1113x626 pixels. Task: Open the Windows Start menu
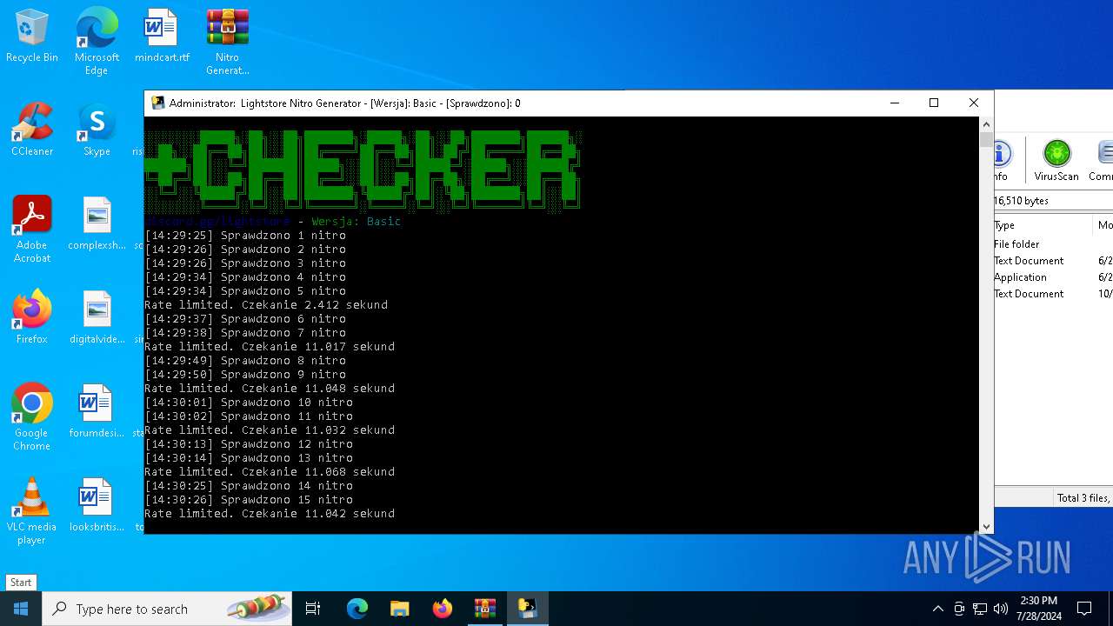[x=21, y=609]
